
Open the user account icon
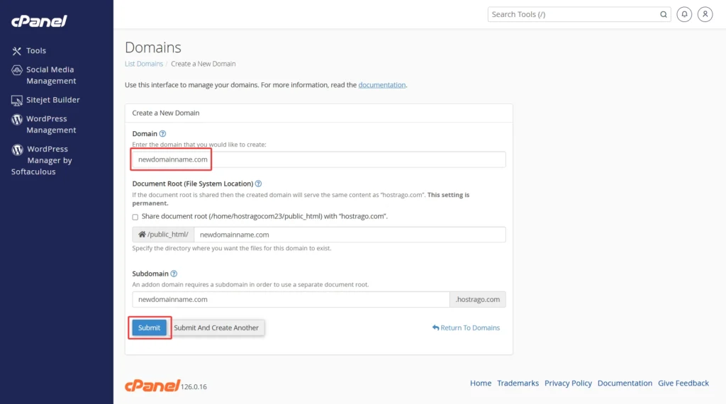click(705, 14)
